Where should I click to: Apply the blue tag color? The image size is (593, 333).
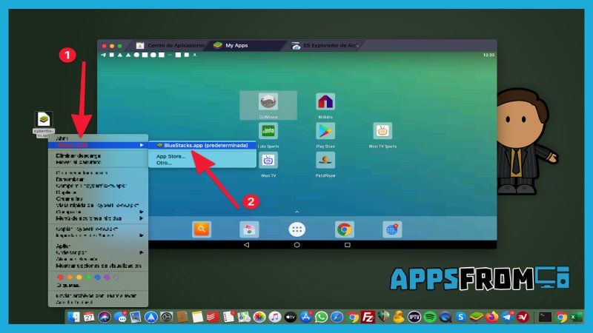pyautogui.click(x=98, y=277)
